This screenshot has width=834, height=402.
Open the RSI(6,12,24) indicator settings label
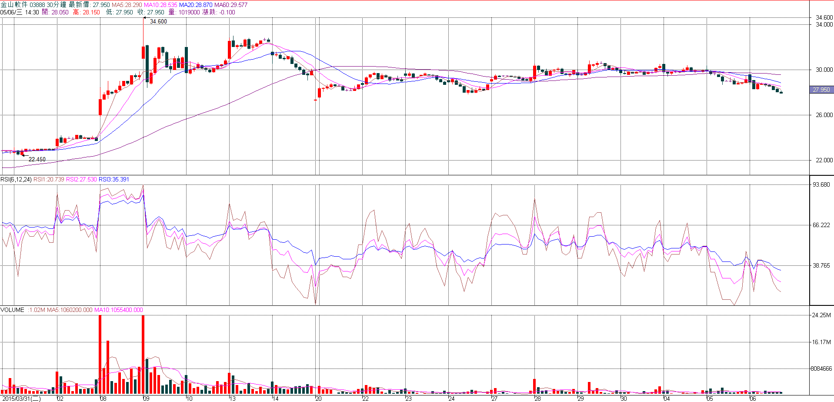point(16,179)
